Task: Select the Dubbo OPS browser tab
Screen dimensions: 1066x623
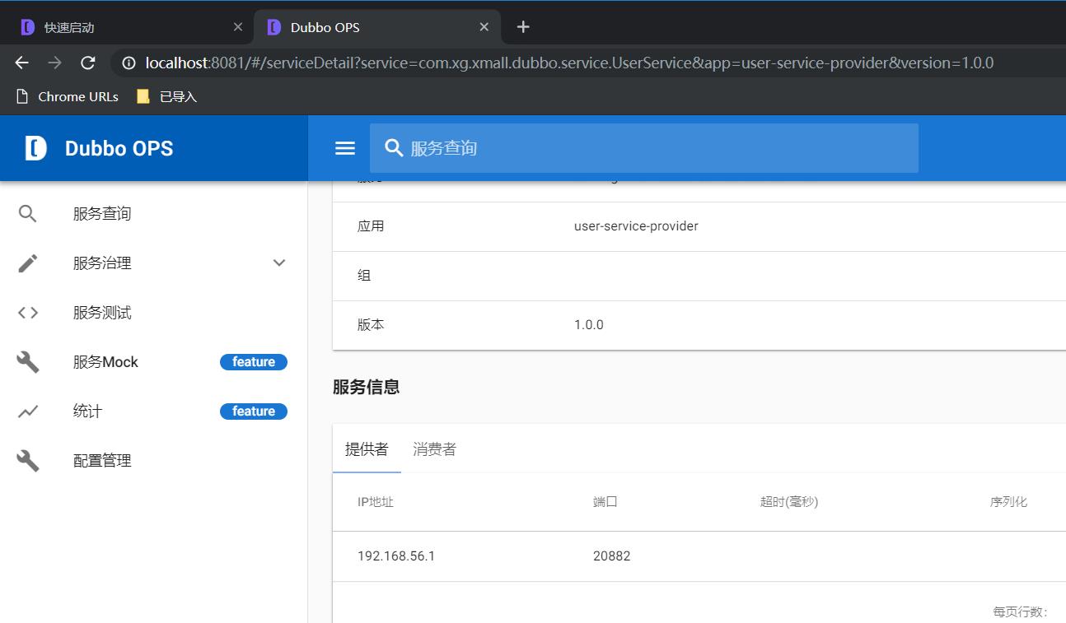Action: (x=377, y=27)
